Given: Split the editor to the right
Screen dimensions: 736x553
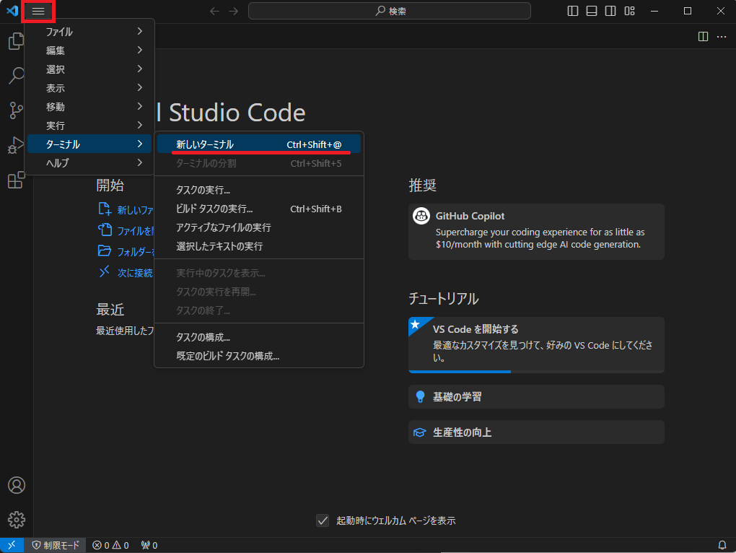Looking at the screenshot, I should coord(703,37).
